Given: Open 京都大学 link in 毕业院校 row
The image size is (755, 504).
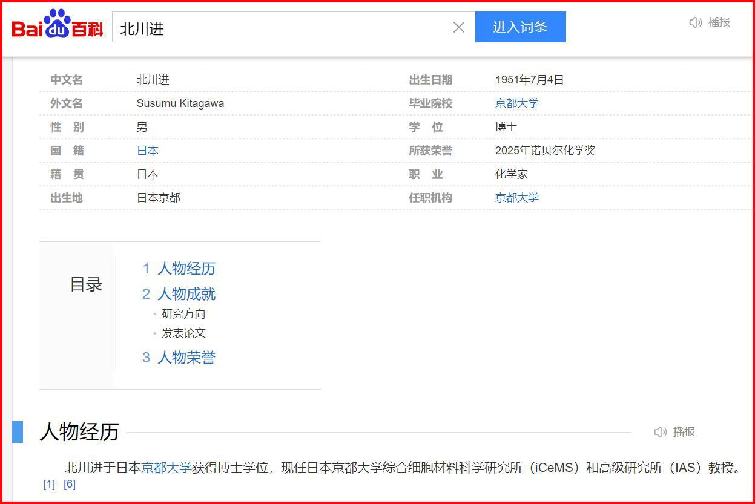Looking at the screenshot, I should (x=516, y=103).
